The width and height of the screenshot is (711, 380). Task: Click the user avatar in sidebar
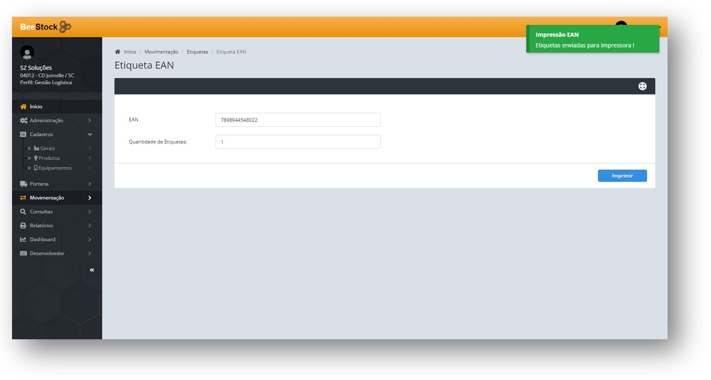click(x=27, y=52)
